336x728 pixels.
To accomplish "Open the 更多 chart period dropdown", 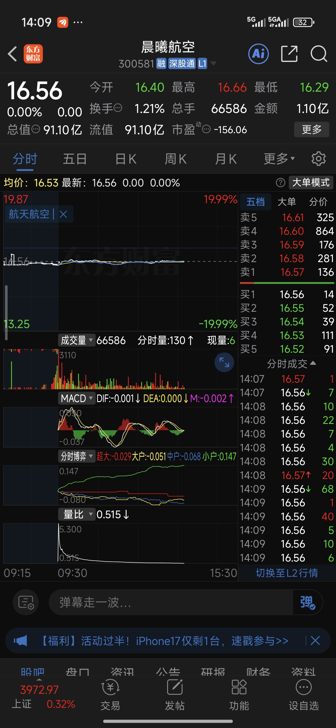I will tap(279, 159).
